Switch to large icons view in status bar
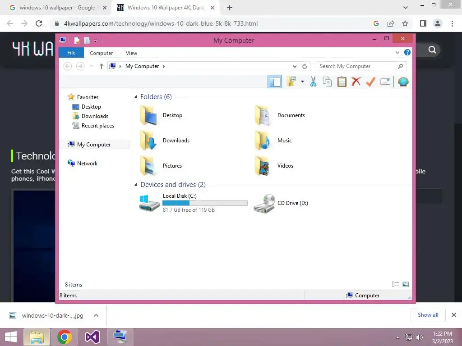 pyautogui.click(x=406, y=284)
